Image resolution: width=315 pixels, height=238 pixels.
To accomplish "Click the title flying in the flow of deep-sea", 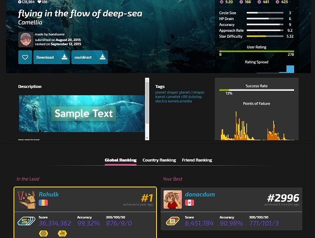I will [80, 14].
